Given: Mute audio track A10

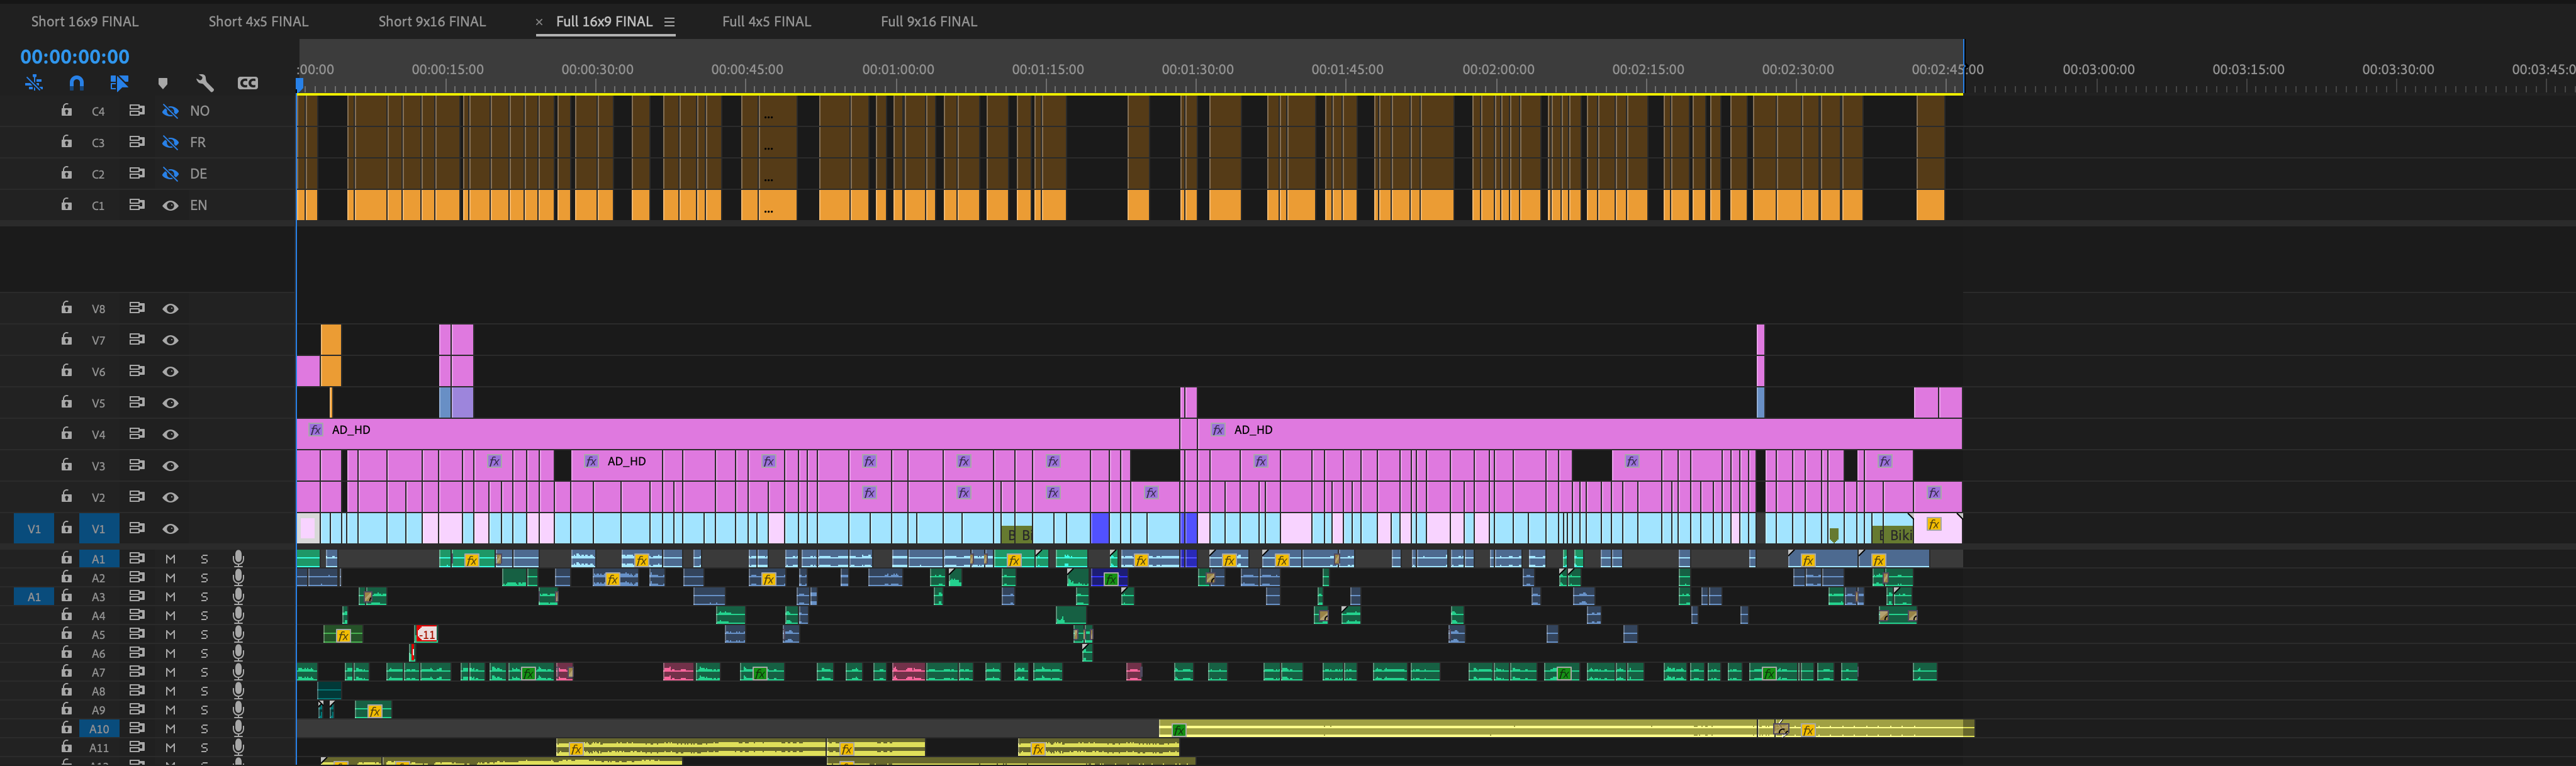Looking at the screenshot, I should pyautogui.click(x=170, y=728).
